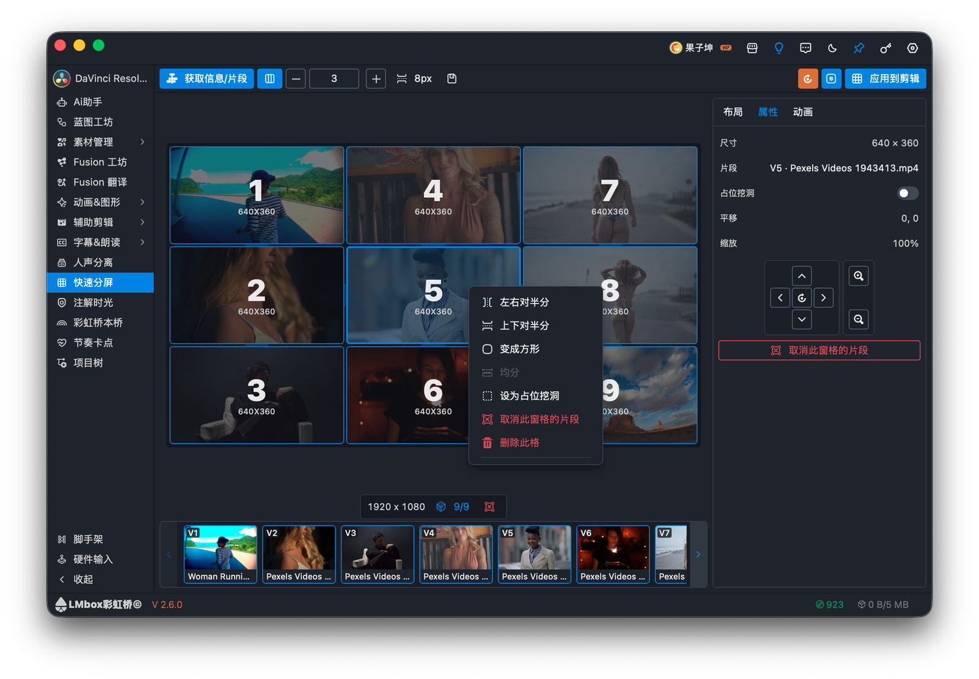The image size is (979, 679).
Task: Toggle the 占位挖洞 switch
Action: pyautogui.click(x=907, y=193)
